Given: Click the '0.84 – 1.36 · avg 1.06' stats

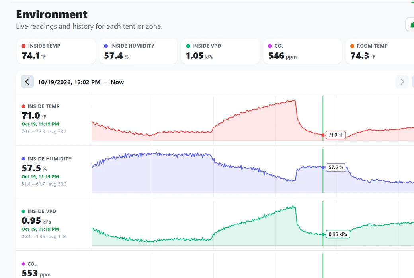Looking at the screenshot, I should click(x=44, y=237).
